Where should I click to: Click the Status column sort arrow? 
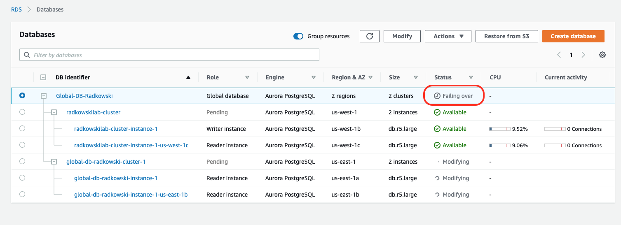pos(471,77)
